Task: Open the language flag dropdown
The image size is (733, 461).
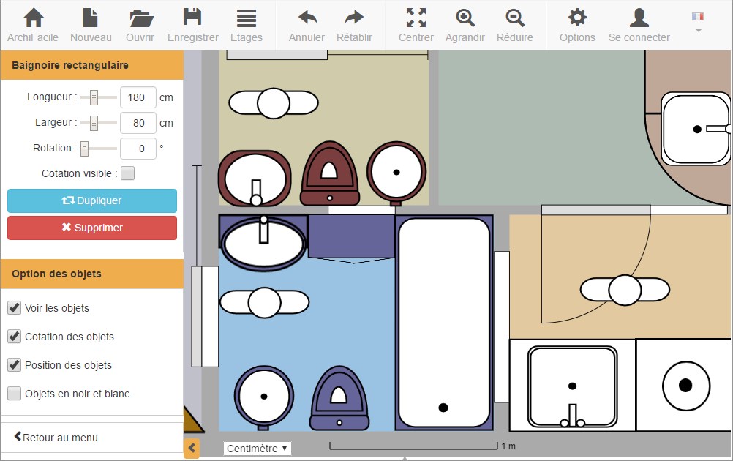Action: (x=697, y=21)
